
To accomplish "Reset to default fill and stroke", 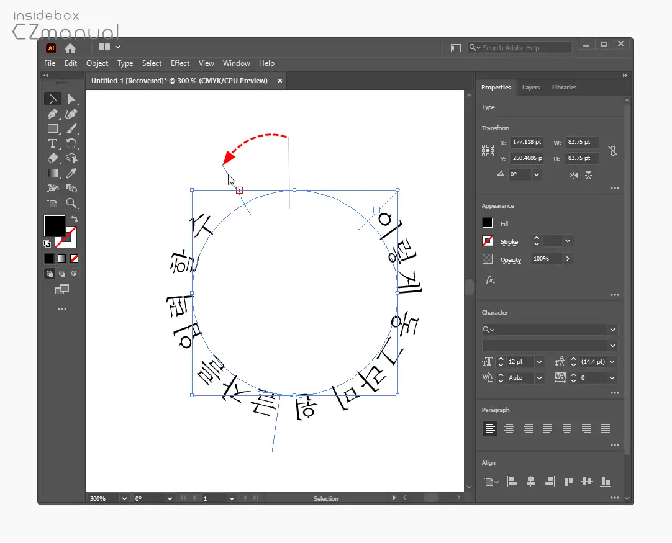I will point(47,244).
